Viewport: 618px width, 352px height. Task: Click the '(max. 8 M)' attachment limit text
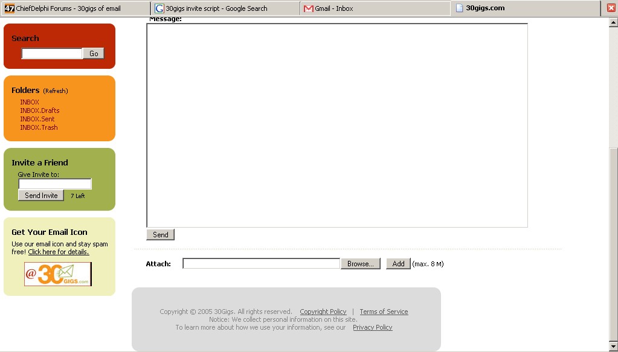428,264
